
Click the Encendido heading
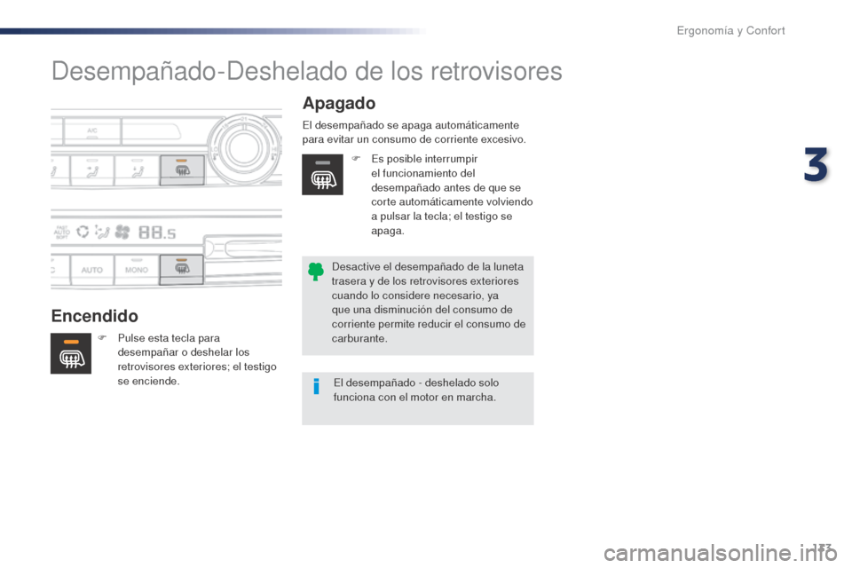click(95, 316)
